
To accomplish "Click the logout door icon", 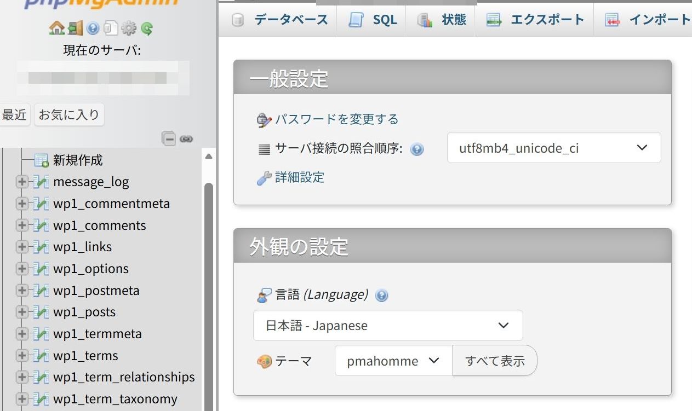I will 76,28.
